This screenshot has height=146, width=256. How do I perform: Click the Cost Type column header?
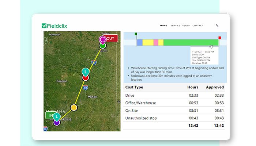[134, 87]
